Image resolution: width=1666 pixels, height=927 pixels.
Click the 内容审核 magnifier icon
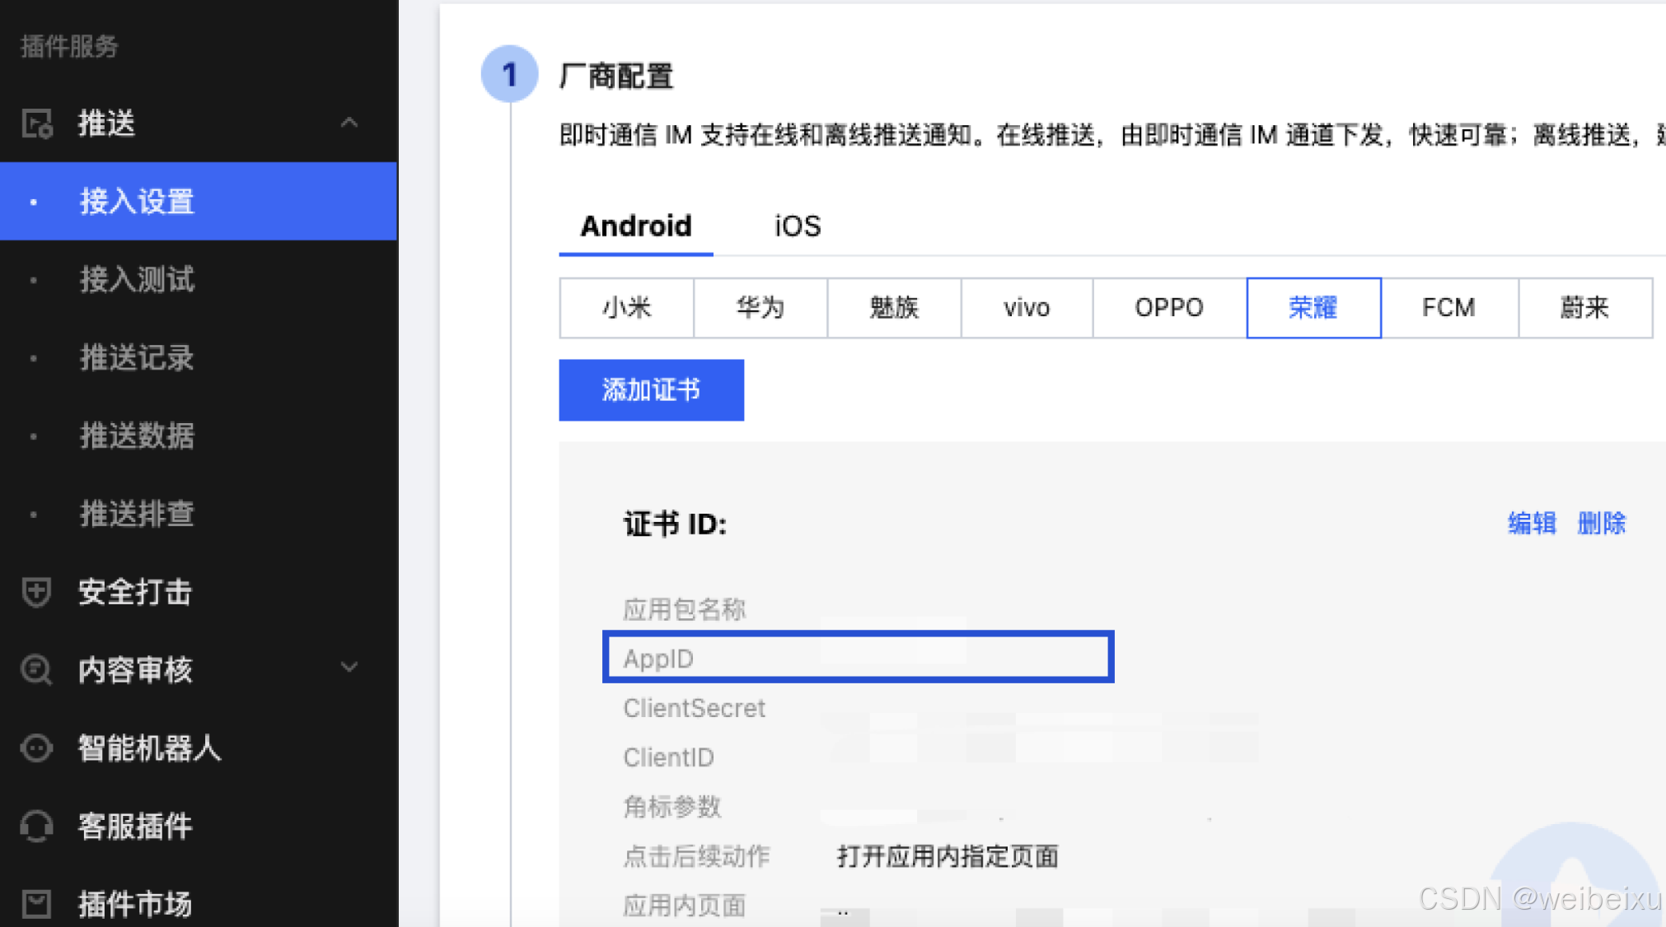(37, 669)
